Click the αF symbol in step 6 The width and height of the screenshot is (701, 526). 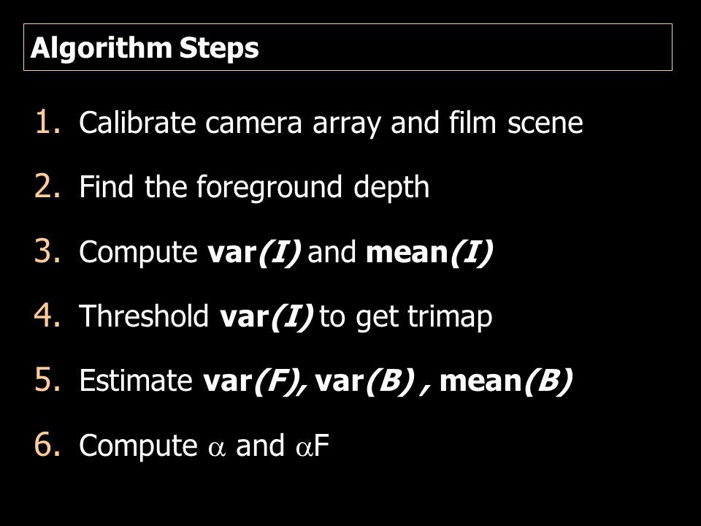[313, 446]
